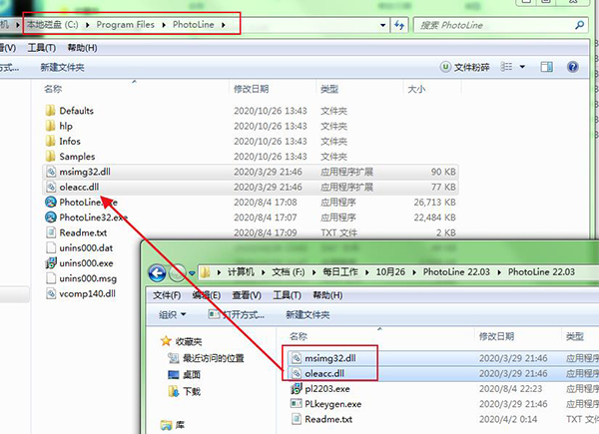
Task: Open the hlp folder icon
Action: pyautogui.click(x=50, y=126)
